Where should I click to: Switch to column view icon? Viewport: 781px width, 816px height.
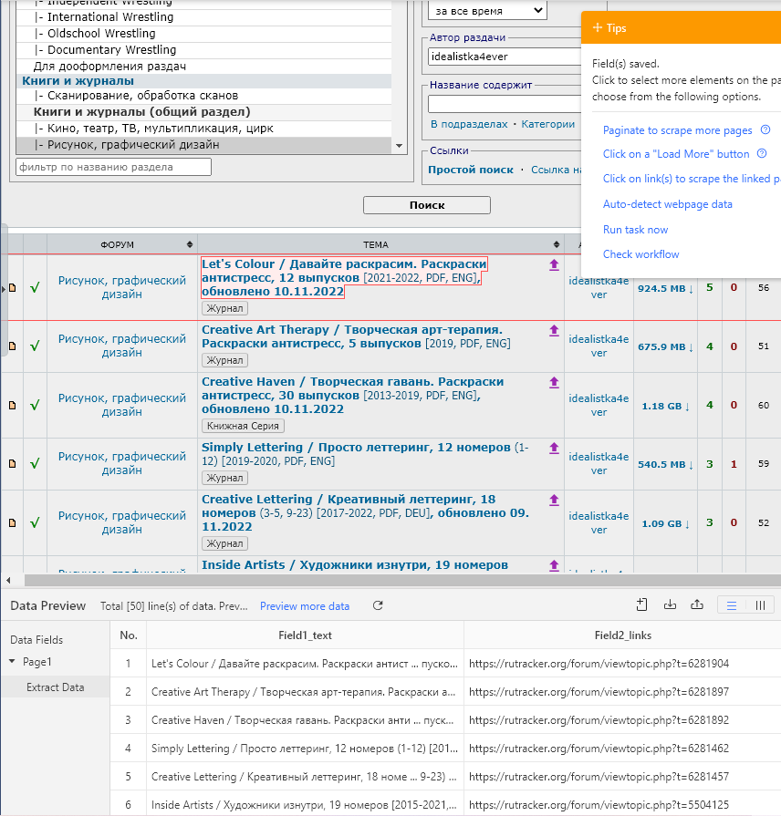coord(760,605)
